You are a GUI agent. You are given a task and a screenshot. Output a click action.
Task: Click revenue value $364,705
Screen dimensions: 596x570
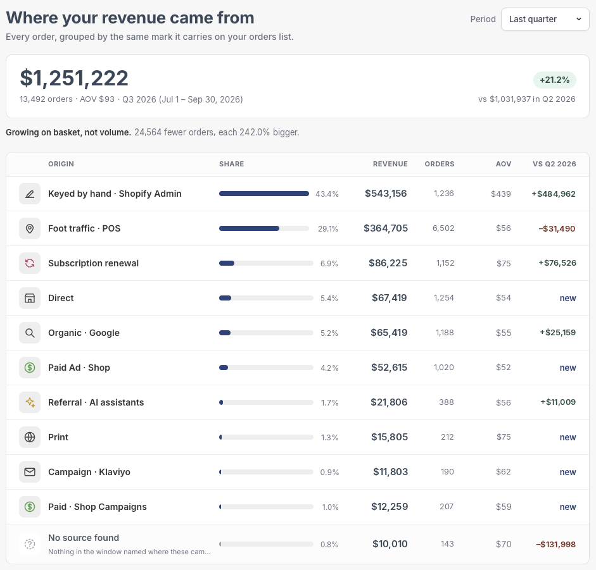pyautogui.click(x=386, y=228)
